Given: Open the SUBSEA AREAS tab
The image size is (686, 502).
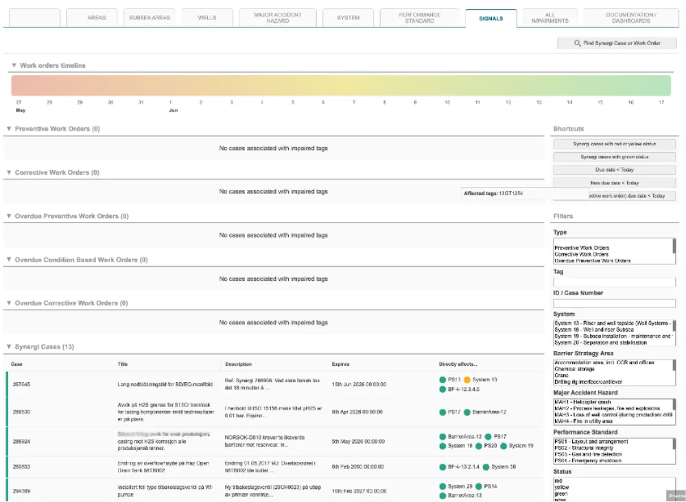Looking at the screenshot, I should tap(150, 18).
